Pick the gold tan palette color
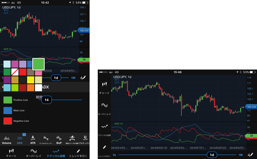 point(15,80)
